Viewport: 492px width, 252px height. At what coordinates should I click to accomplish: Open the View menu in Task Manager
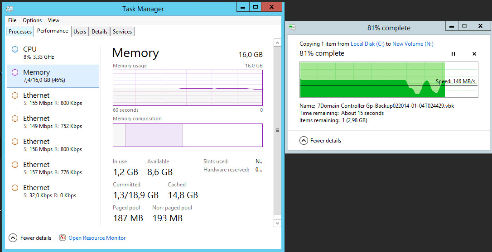53,20
